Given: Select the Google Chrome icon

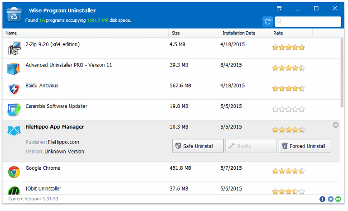Looking at the screenshot, I should point(14,172).
